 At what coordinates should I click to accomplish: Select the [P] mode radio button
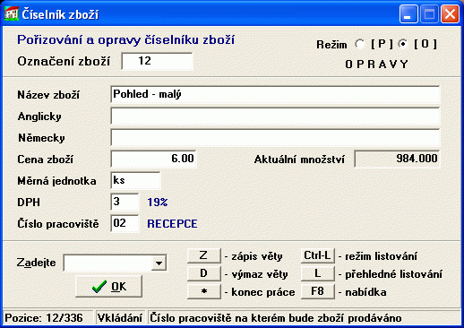click(x=360, y=44)
